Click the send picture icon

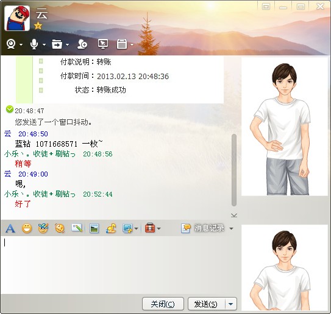point(94,228)
